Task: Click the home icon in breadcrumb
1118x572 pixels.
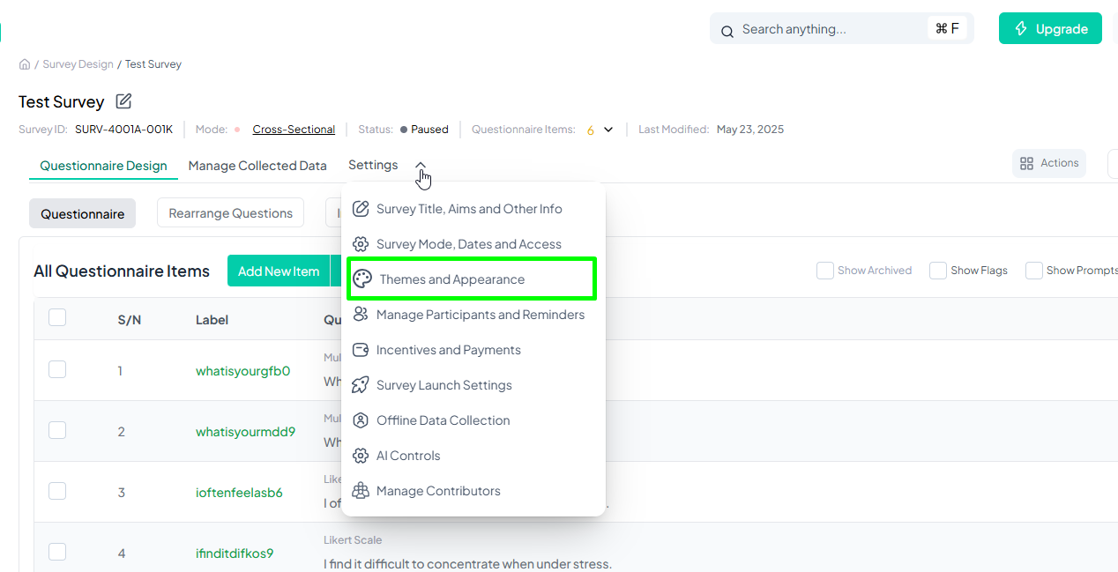Action: pos(25,64)
